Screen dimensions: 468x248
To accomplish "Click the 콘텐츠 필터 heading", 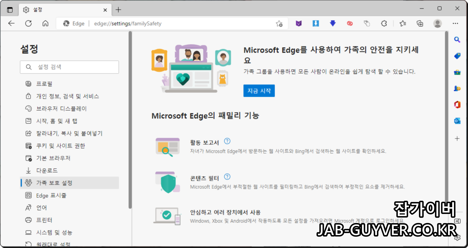I will point(204,178).
